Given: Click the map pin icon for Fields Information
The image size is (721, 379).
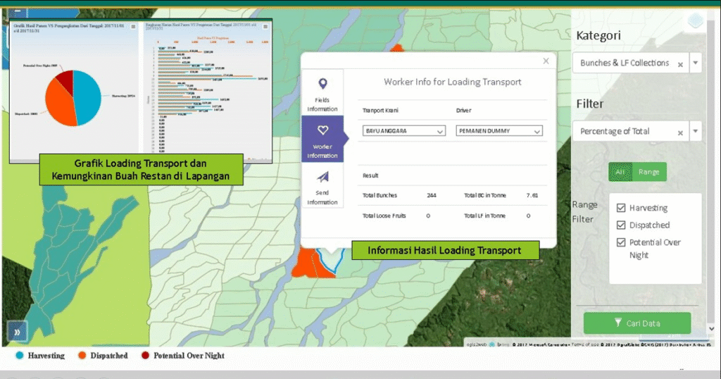Looking at the screenshot, I should (322, 84).
